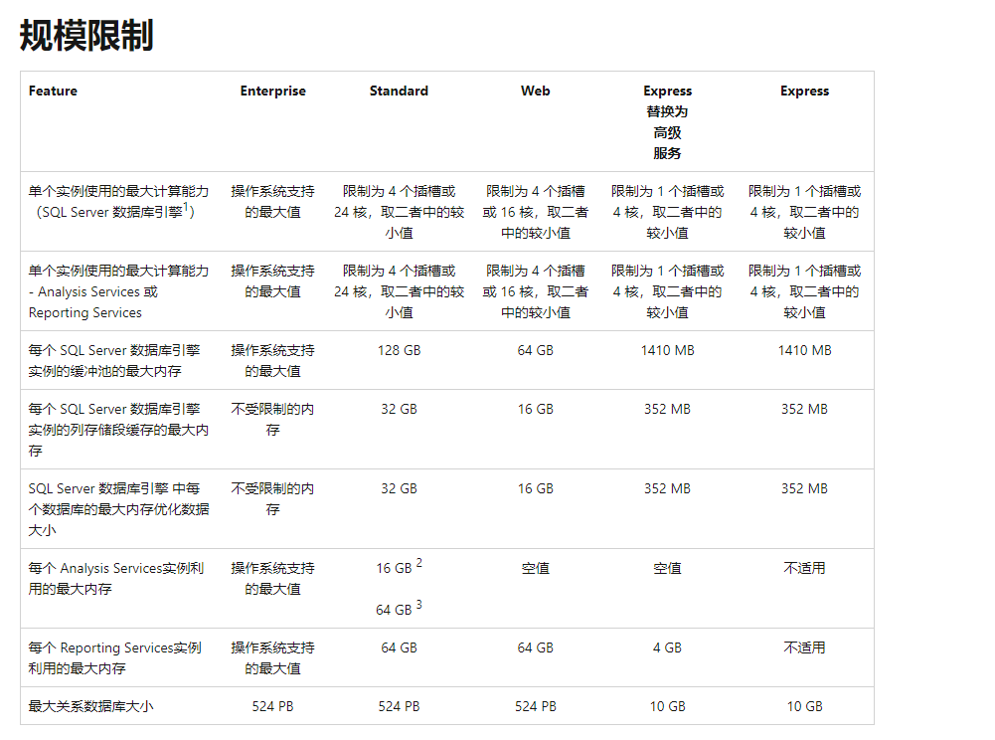Click the 16 GB footnote 2 value

(x=400, y=567)
